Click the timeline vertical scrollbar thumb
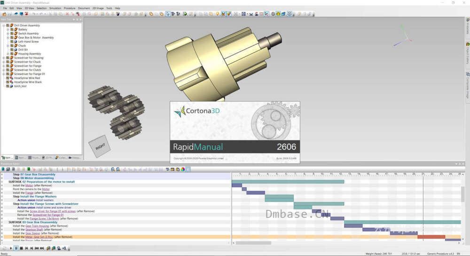 pos(463,194)
